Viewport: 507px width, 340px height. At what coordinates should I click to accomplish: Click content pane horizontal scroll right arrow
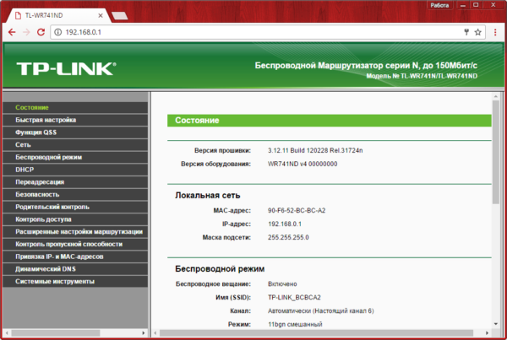point(487,333)
